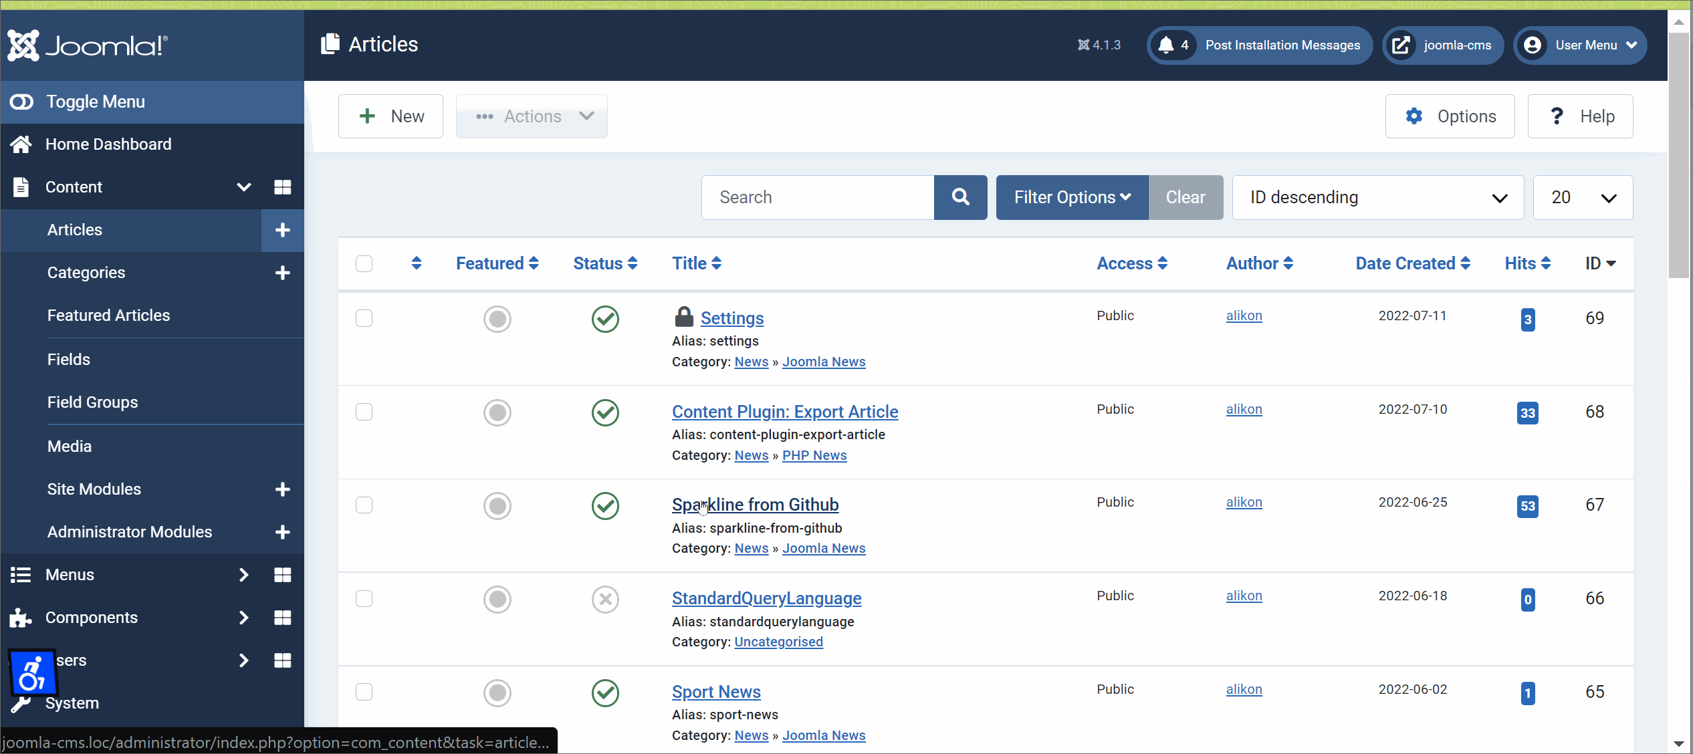Toggle the Featured status for Settings article
Screen dimensions: 1693x754
pos(497,318)
